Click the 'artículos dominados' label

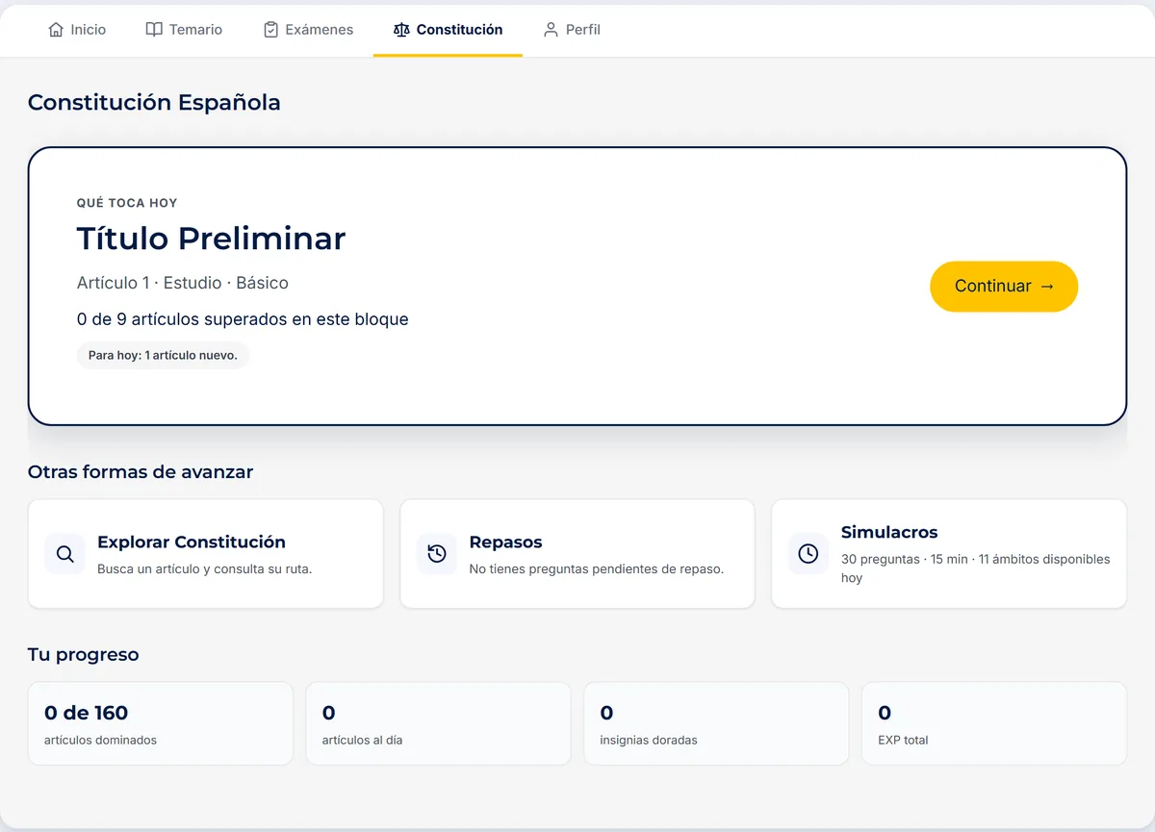pos(100,740)
